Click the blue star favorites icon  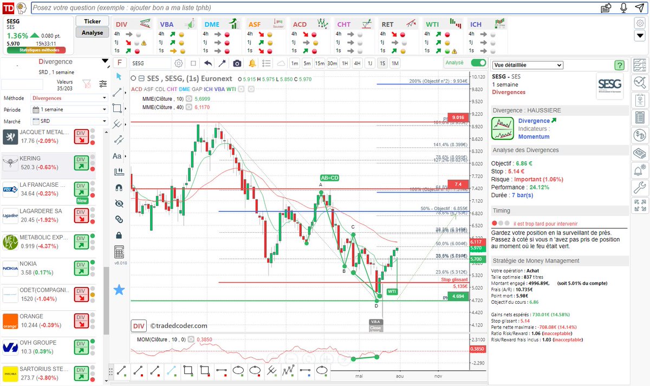pos(119,290)
